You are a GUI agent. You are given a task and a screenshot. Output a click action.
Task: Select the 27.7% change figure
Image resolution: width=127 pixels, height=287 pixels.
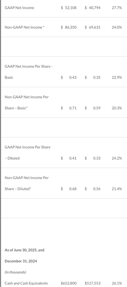(117, 8)
